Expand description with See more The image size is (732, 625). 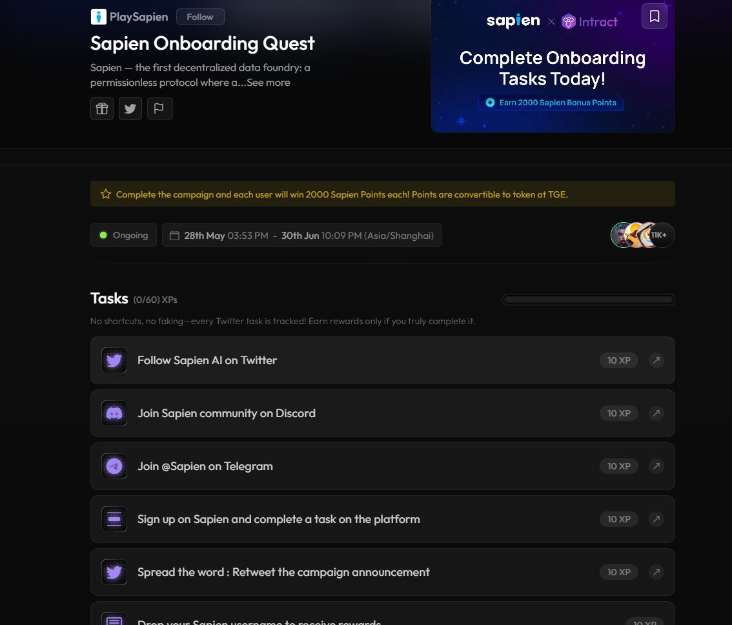269,83
